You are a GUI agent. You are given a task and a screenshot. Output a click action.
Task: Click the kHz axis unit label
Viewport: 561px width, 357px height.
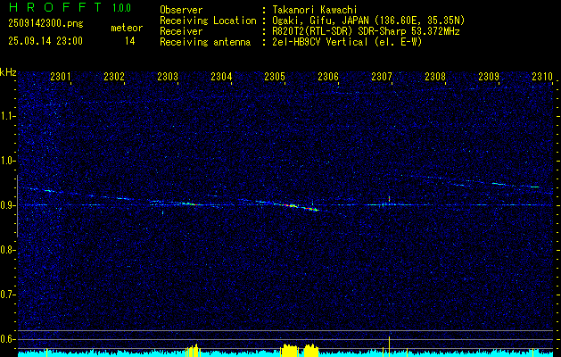(x=8, y=72)
